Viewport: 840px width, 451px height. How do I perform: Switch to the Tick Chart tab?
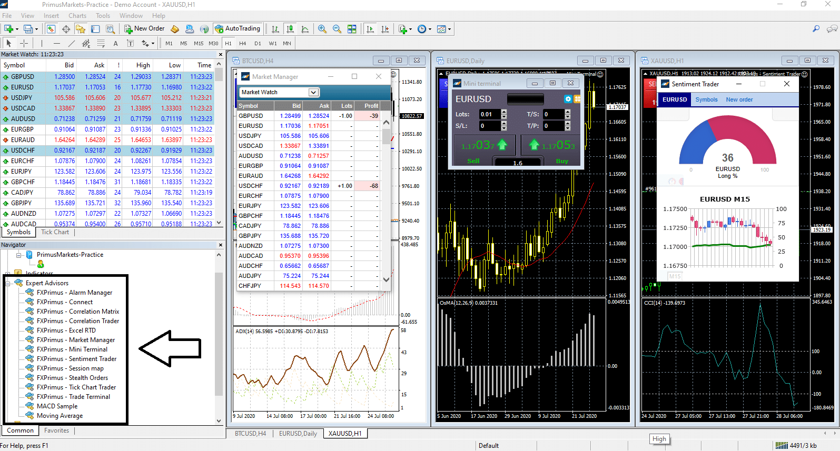[x=55, y=232]
